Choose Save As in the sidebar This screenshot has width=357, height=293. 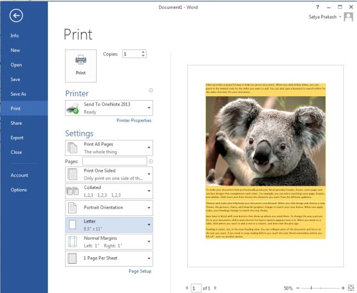point(24,94)
